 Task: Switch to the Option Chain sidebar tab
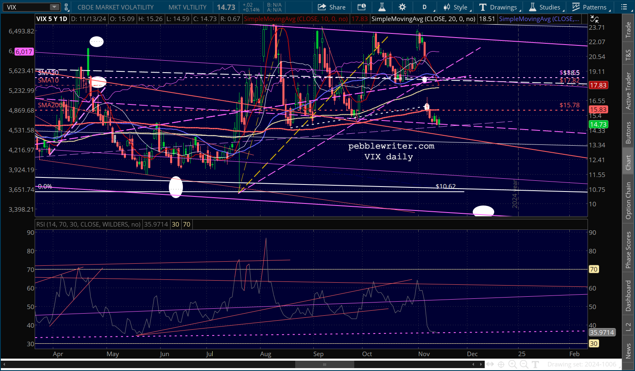pyautogui.click(x=628, y=201)
